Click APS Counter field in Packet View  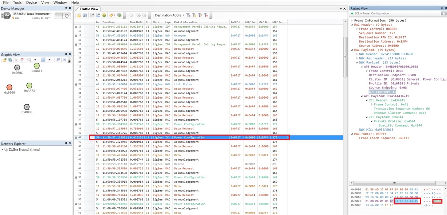[382, 92]
